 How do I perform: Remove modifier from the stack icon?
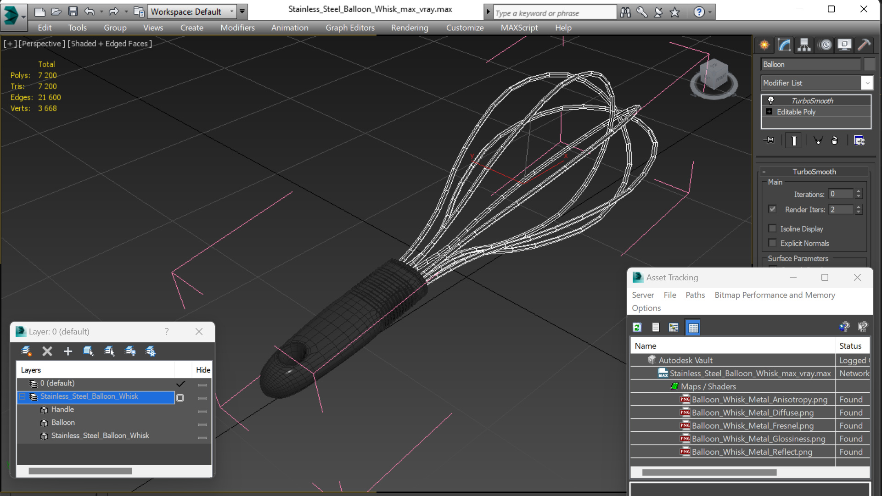pyautogui.click(x=835, y=140)
